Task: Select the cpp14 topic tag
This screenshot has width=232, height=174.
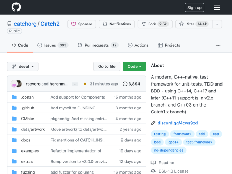Action: click(x=173, y=142)
